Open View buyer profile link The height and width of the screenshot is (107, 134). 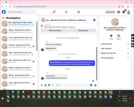74,38
